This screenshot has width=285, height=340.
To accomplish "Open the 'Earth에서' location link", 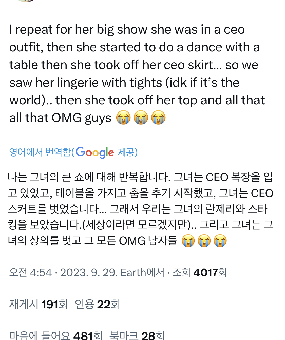I will pyautogui.click(x=142, y=273).
